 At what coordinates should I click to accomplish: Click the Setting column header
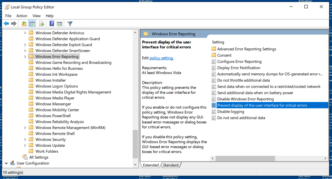pos(218,42)
